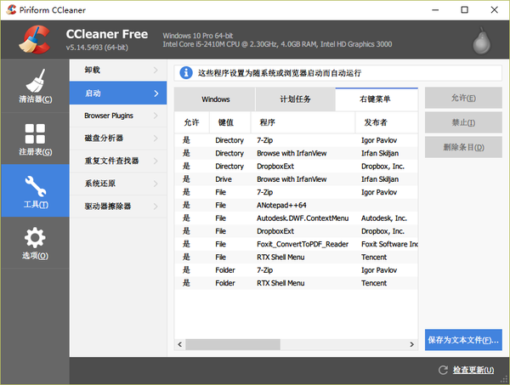This screenshot has height=385, width=510.
Task: Click horizontal scrollbar left arrow
Action: 180,344
